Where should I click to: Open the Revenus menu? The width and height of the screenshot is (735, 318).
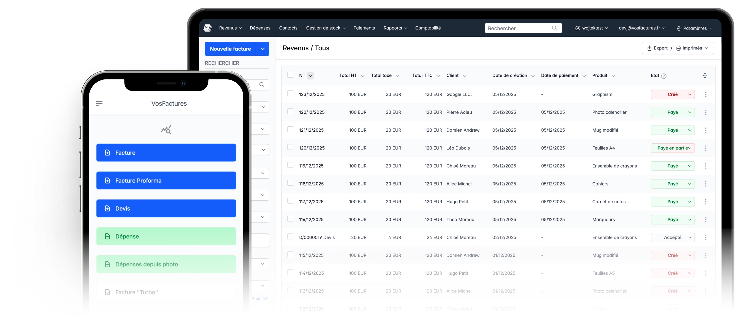point(230,28)
